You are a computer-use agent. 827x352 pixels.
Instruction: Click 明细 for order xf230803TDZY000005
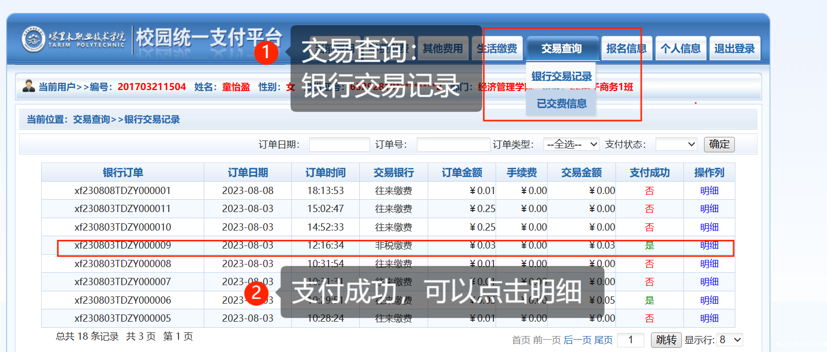tap(709, 318)
